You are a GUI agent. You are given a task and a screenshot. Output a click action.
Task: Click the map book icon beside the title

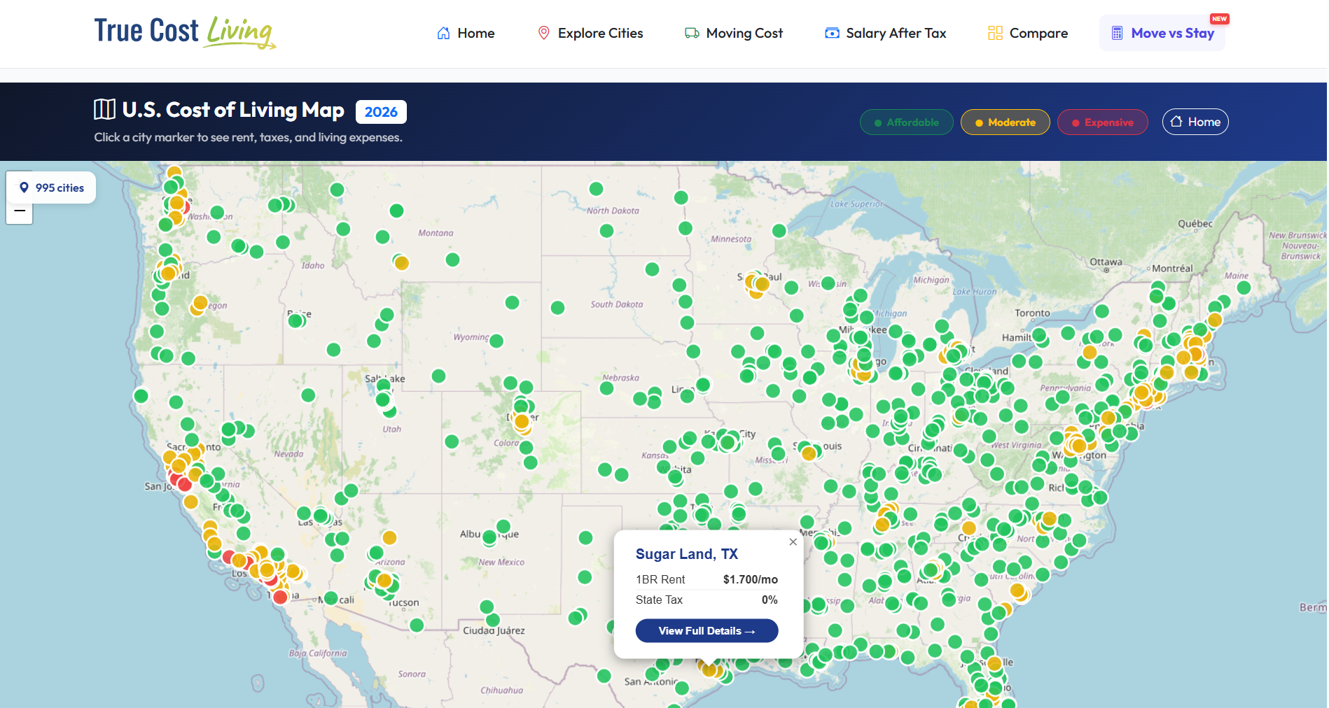pos(104,109)
